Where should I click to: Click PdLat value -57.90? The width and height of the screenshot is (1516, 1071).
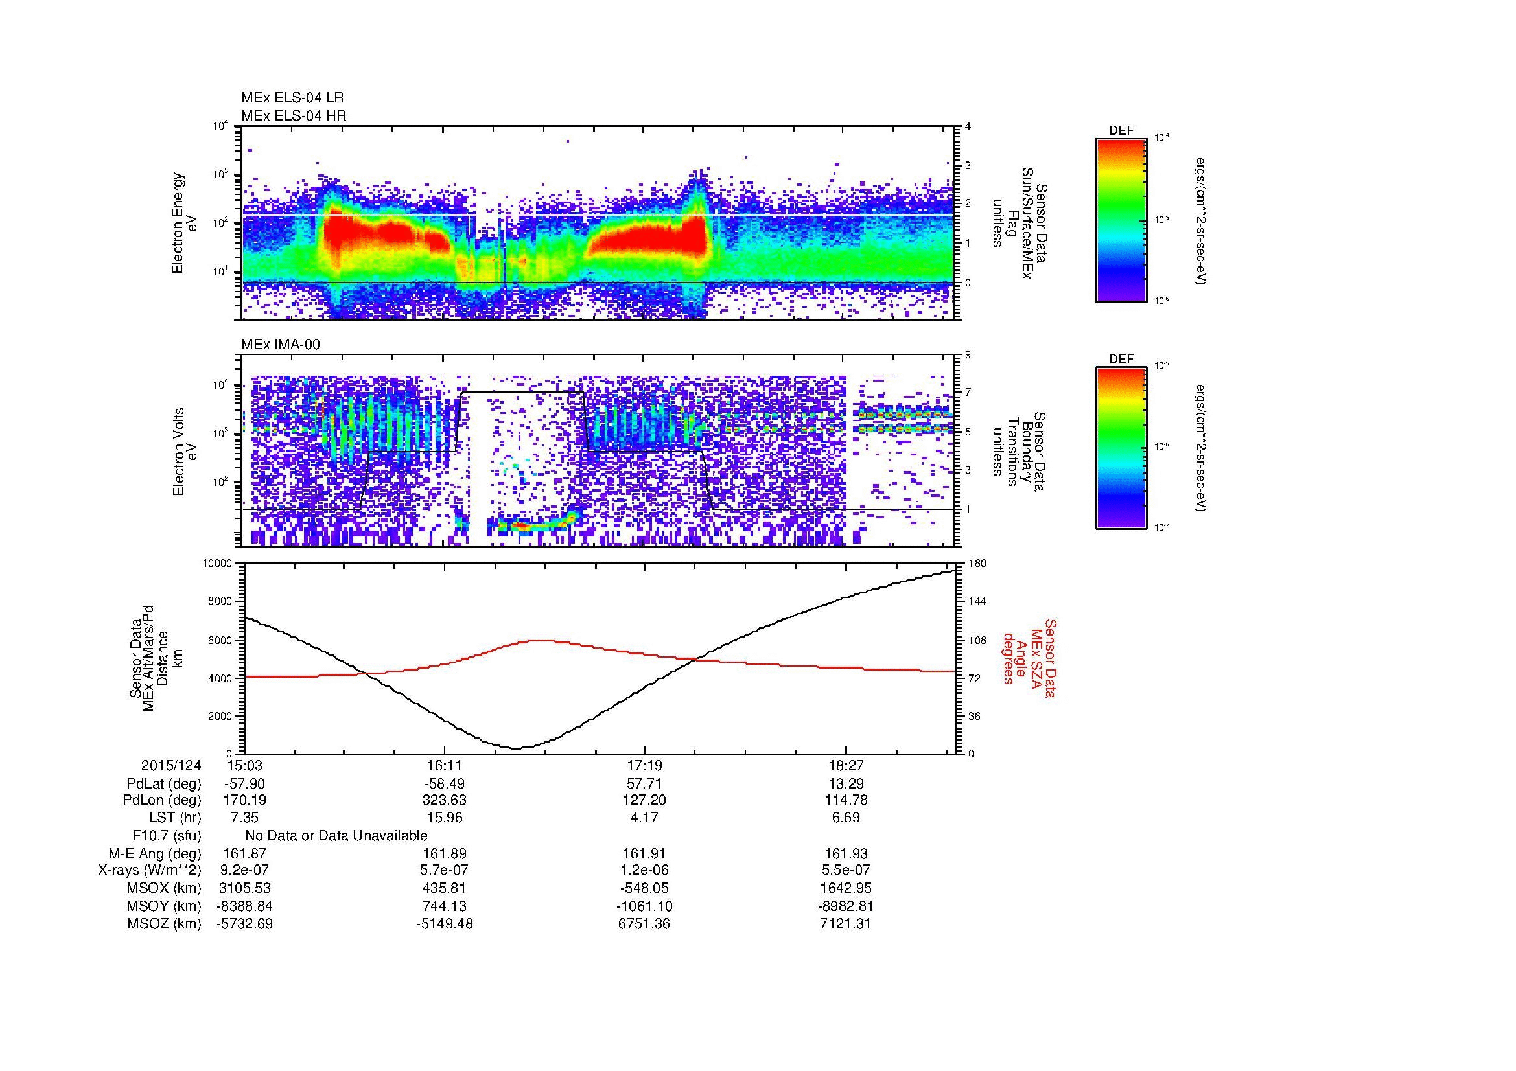pos(244,784)
